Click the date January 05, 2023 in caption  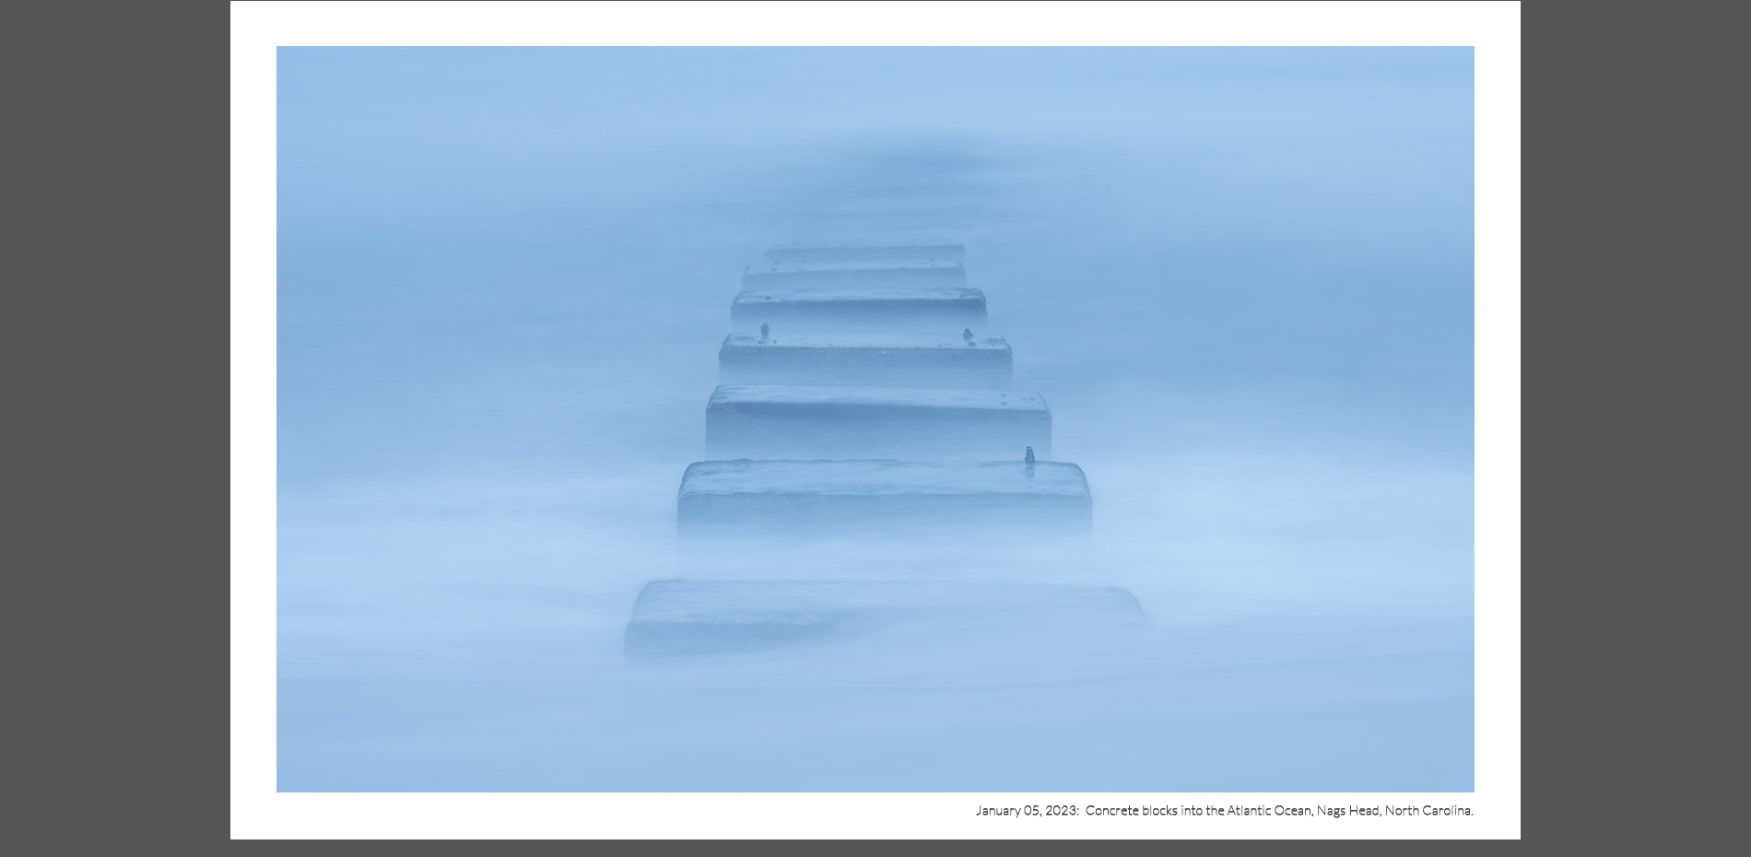1026,811
